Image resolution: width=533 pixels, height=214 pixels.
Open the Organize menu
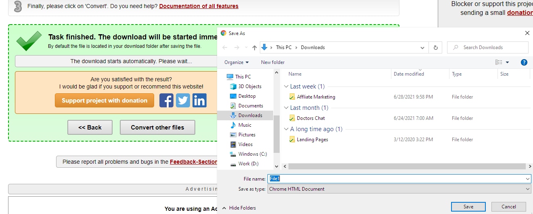tap(236, 62)
